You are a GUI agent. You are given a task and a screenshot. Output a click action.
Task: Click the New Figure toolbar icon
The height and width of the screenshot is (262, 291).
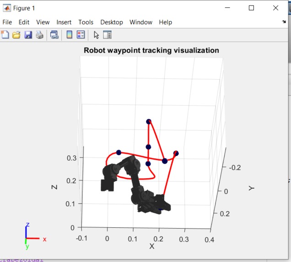point(5,35)
